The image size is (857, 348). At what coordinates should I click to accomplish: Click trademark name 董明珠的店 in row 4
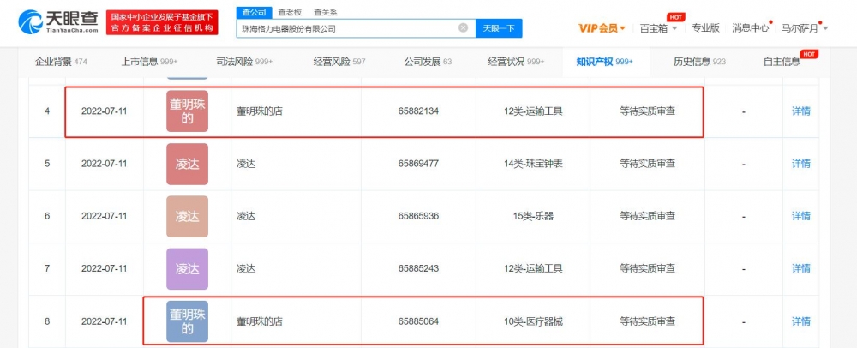pos(260,111)
